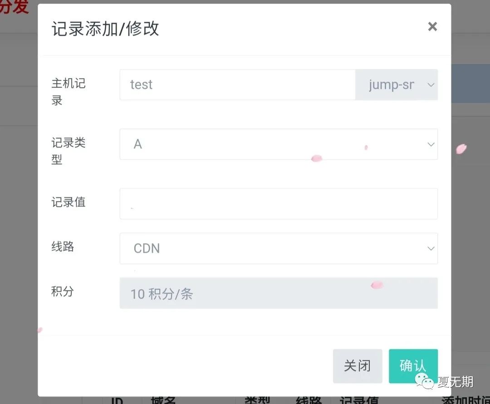Click the WeChat logo watermark icon
490x404 pixels.
(424, 381)
